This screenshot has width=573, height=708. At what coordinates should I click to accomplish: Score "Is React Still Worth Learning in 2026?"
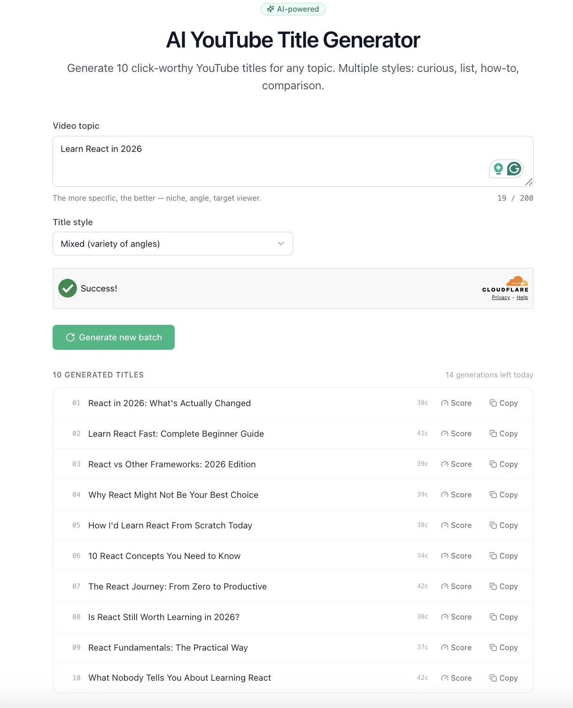pos(456,617)
